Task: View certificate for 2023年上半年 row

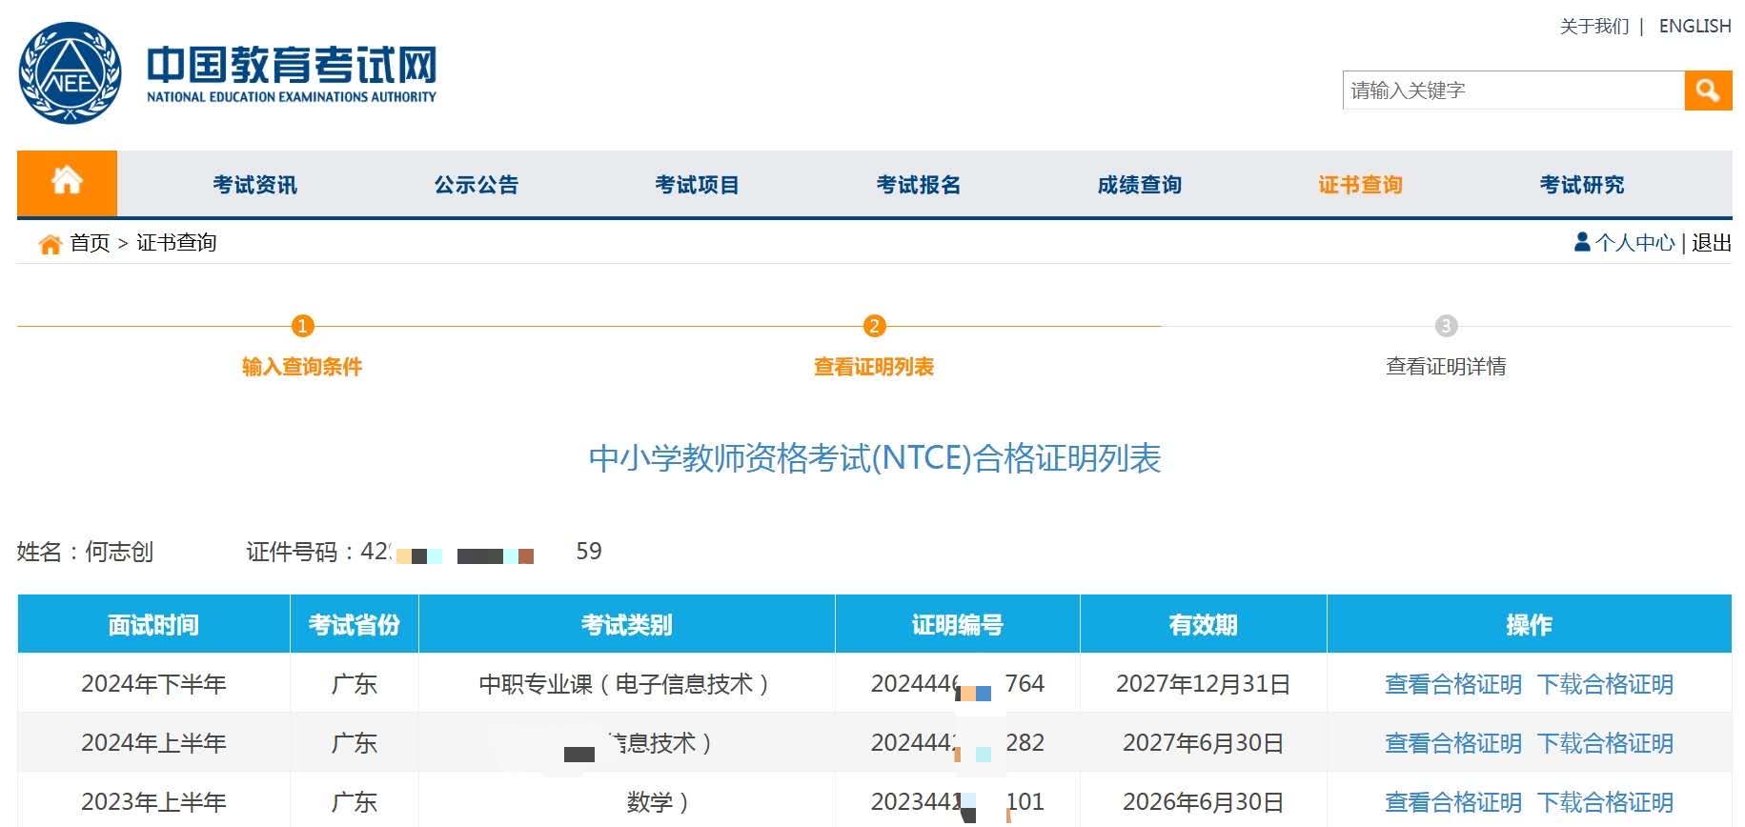Action: pyautogui.click(x=1453, y=802)
